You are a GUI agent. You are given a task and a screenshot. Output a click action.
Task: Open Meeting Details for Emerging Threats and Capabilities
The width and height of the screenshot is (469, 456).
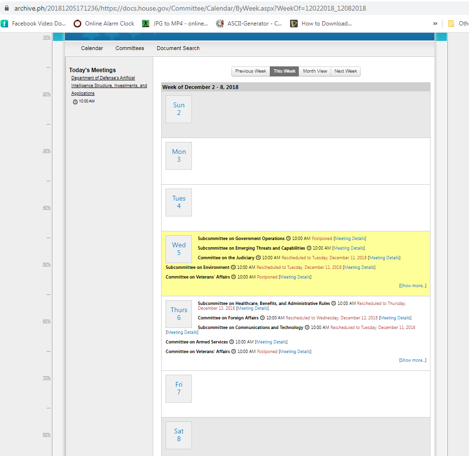point(348,248)
